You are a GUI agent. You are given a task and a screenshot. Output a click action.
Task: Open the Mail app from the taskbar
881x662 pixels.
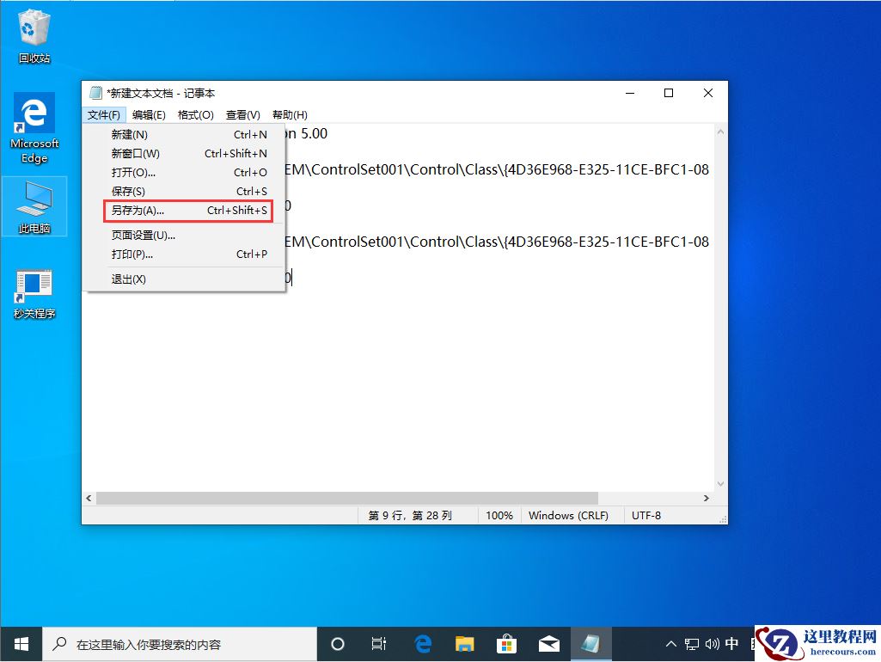tap(550, 643)
